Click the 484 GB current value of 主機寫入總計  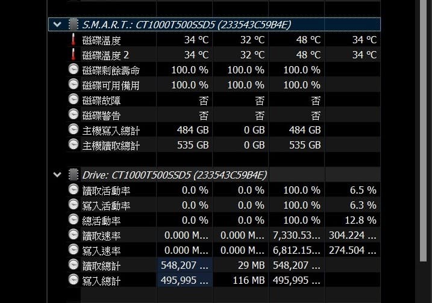[x=193, y=130]
